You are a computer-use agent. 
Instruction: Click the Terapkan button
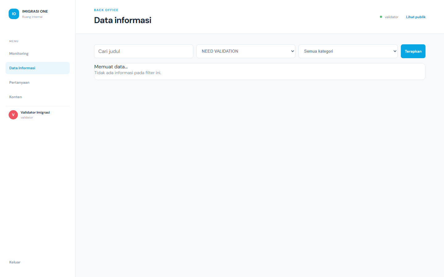tap(413, 51)
